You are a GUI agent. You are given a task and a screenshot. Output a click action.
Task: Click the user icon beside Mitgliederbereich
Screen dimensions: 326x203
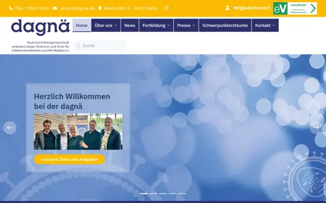228,8
